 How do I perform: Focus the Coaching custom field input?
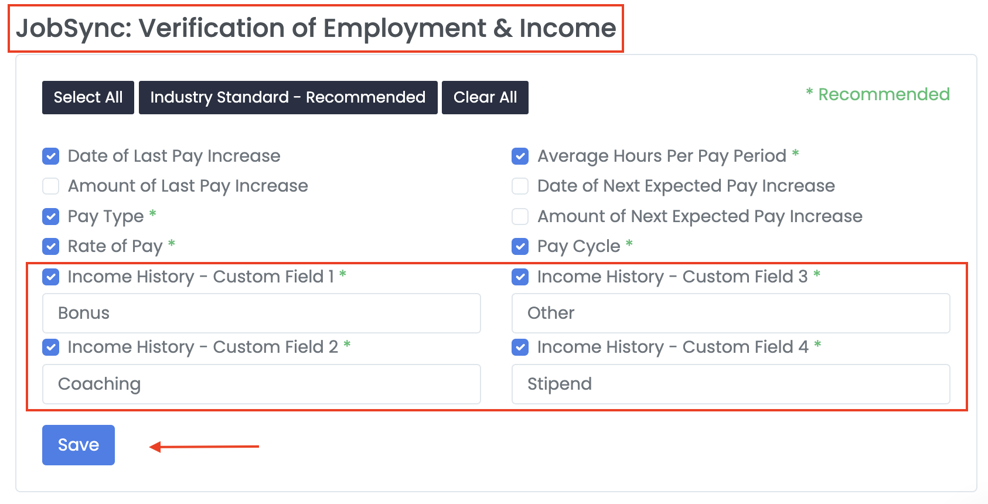point(261,384)
